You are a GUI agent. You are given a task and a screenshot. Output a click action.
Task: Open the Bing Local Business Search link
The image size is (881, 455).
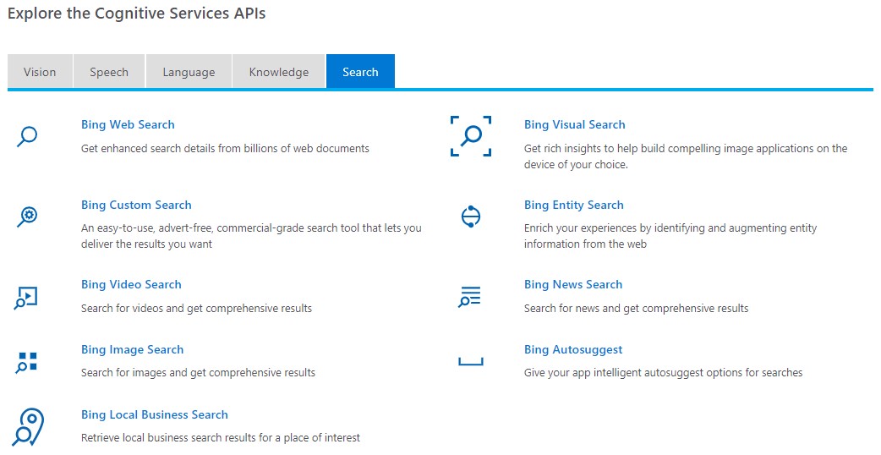point(155,414)
